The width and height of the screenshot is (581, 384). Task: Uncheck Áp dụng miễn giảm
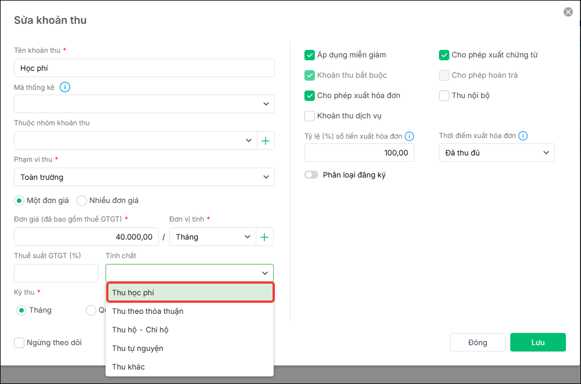coord(310,55)
